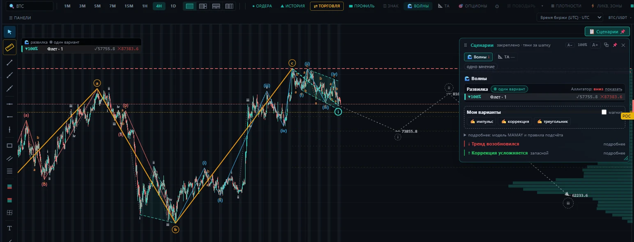This screenshot has width=634, height=242.
Task: Toggle the ЗНАК indicator
Action: click(391, 6)
